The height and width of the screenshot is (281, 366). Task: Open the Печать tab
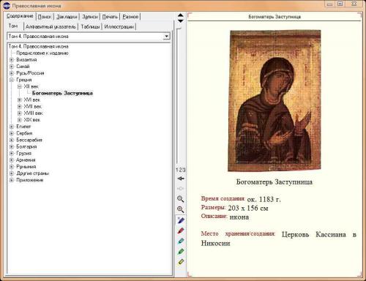[110, 17]
